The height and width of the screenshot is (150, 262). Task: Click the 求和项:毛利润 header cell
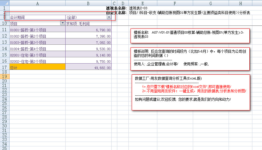(88, 23)
